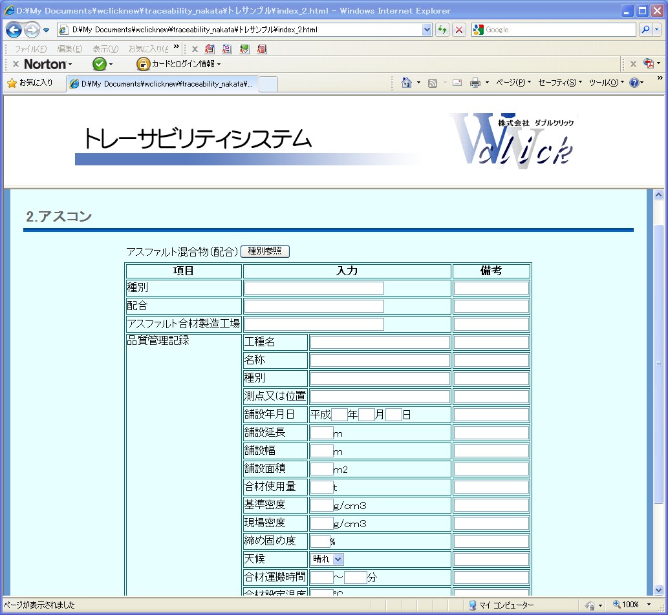Screen dimensions: 668x615
Task: Focus the browser address bar
Action: 241,30
